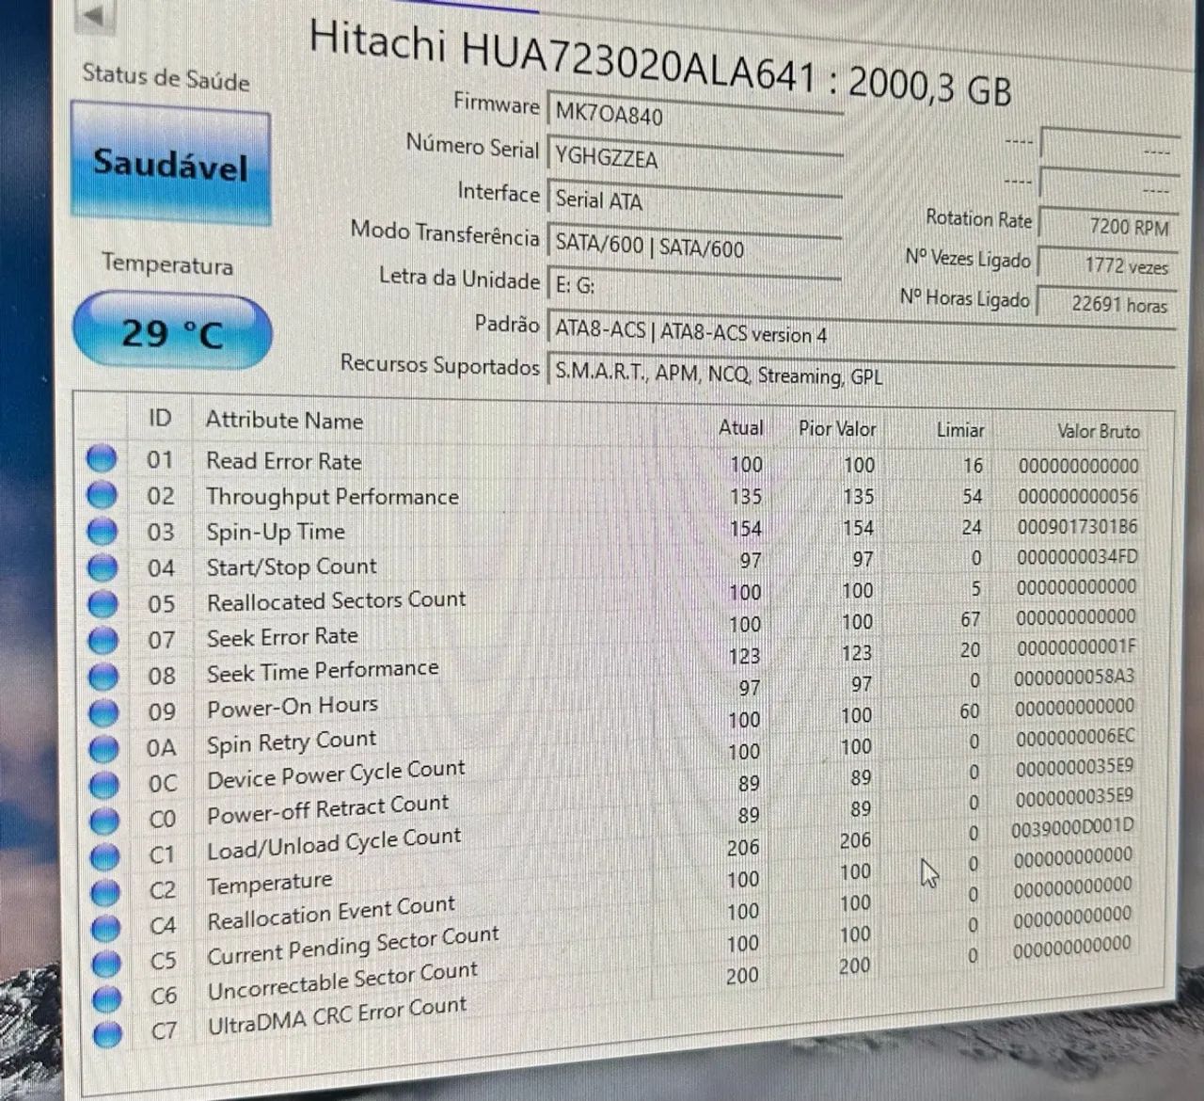Select the blue status dot for Spin-Up Time

(102, 531)
